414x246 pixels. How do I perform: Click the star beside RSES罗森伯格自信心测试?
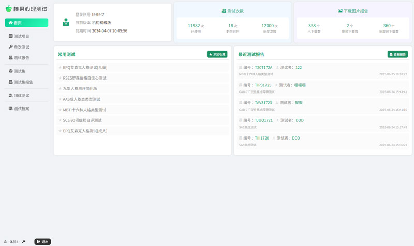[x=60, y=78]
